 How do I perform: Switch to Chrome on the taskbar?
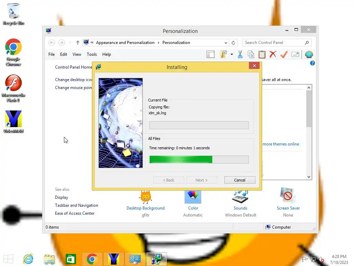[x=92, y=259]
